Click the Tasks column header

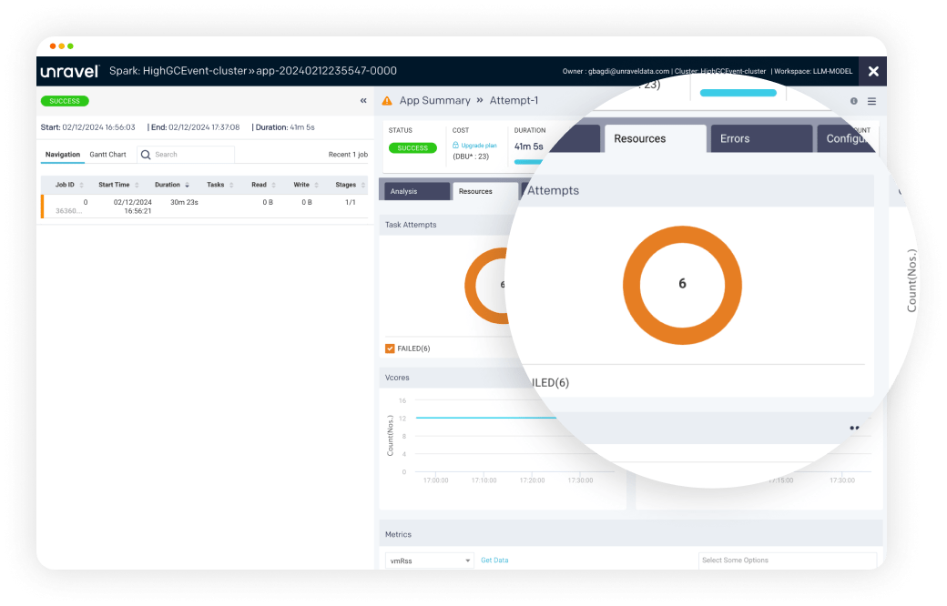pos(216,185)
